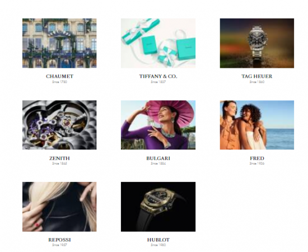The image size is (308, 252).
Task: Click the founding date text under Chaumet
Action: pyautogui.click(x=59, y=82)
